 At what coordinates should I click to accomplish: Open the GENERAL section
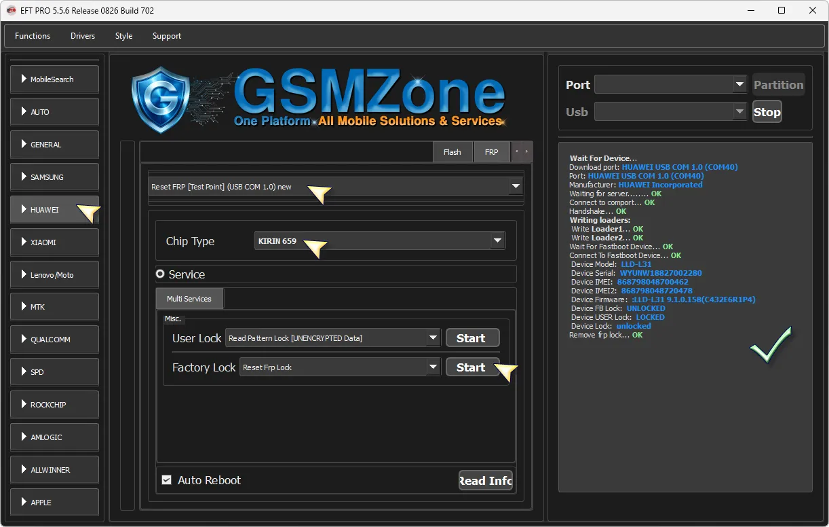(54, 145)
